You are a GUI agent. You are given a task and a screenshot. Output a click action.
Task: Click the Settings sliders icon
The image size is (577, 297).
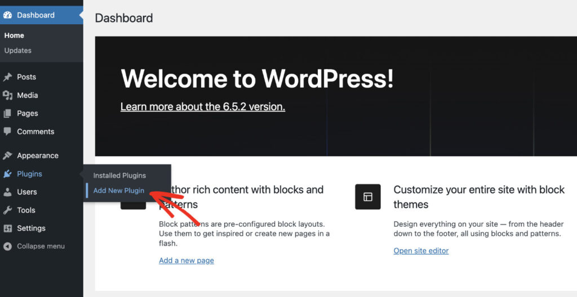(7, 228)
